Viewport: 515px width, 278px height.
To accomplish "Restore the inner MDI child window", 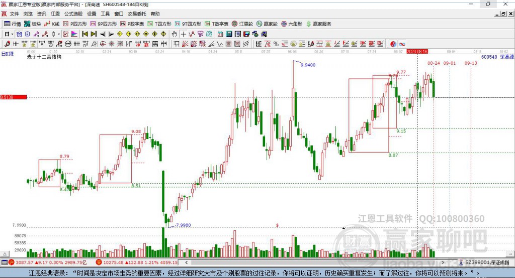I will (x=503, y=14).
